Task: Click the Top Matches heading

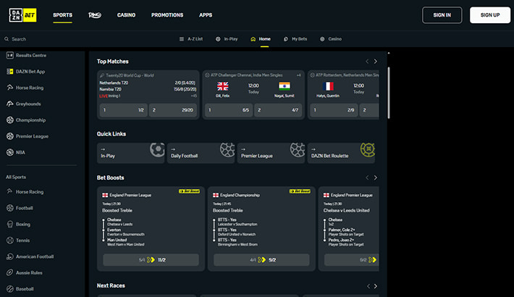Action: tap(112, 62)
